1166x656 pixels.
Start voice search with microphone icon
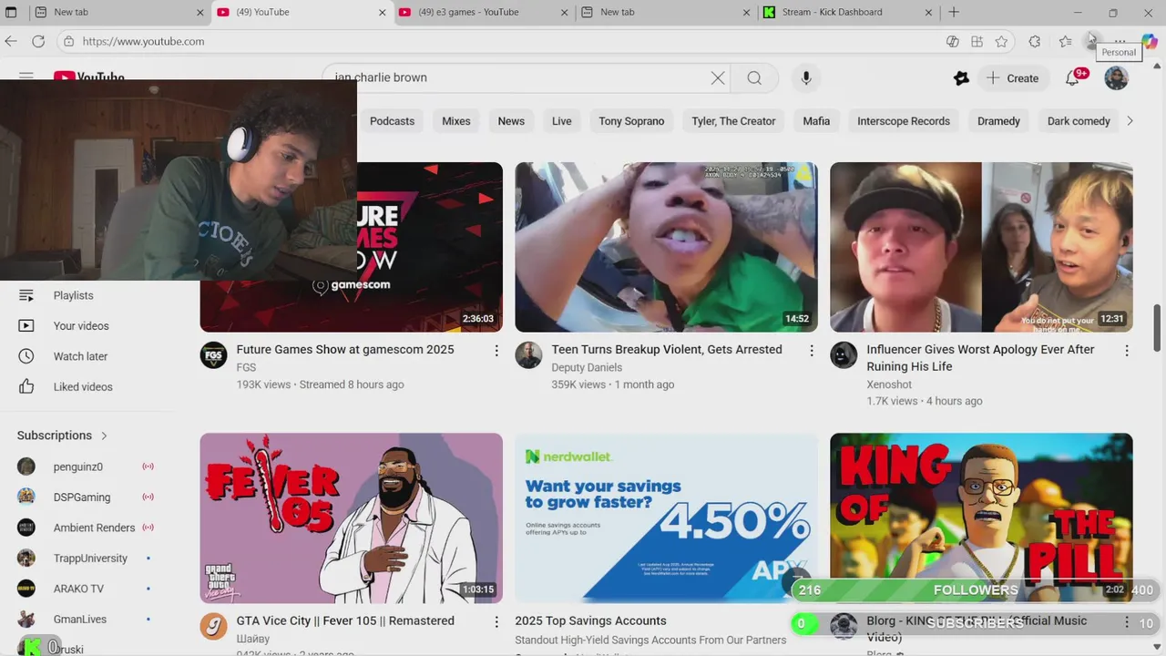point(806,77)
